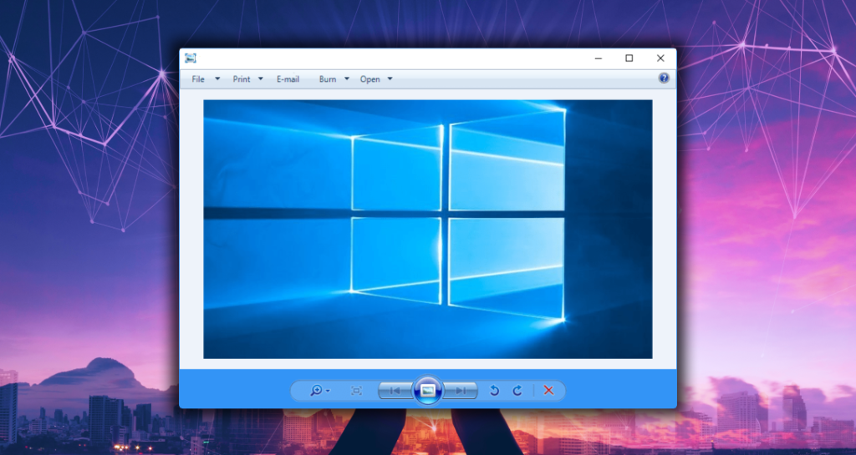Maximize the Photo Viewer window

(x=629, y=58)
